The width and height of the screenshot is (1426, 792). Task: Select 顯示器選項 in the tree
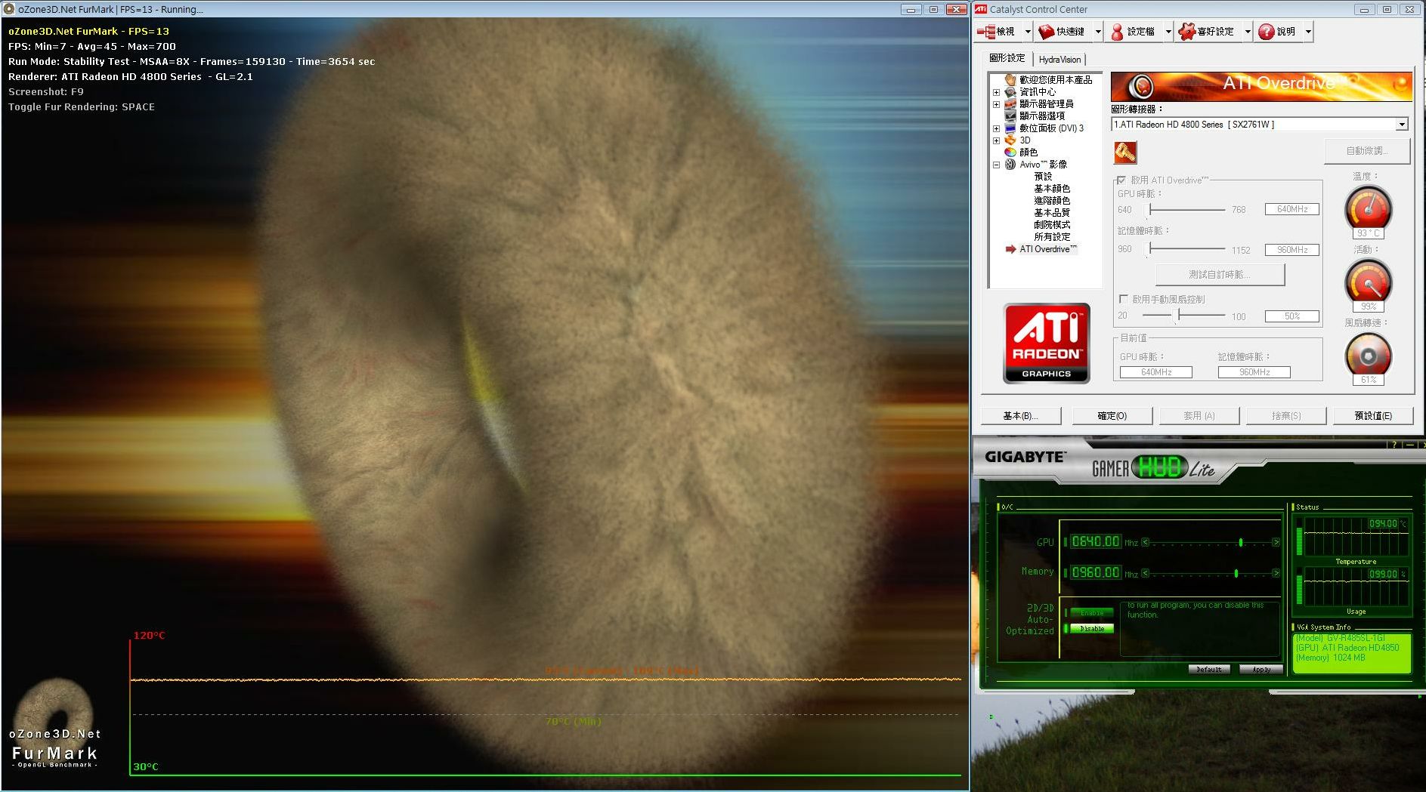pos(1042,116)
